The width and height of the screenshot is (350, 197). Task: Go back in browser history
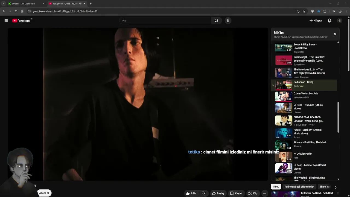tap(4, 11)
